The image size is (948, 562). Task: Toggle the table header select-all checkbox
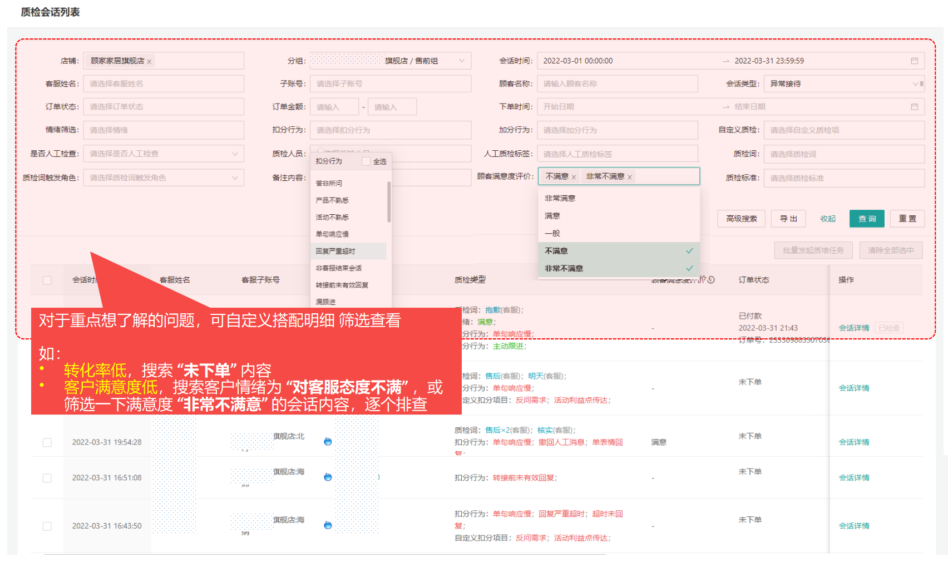pos(47,280)
